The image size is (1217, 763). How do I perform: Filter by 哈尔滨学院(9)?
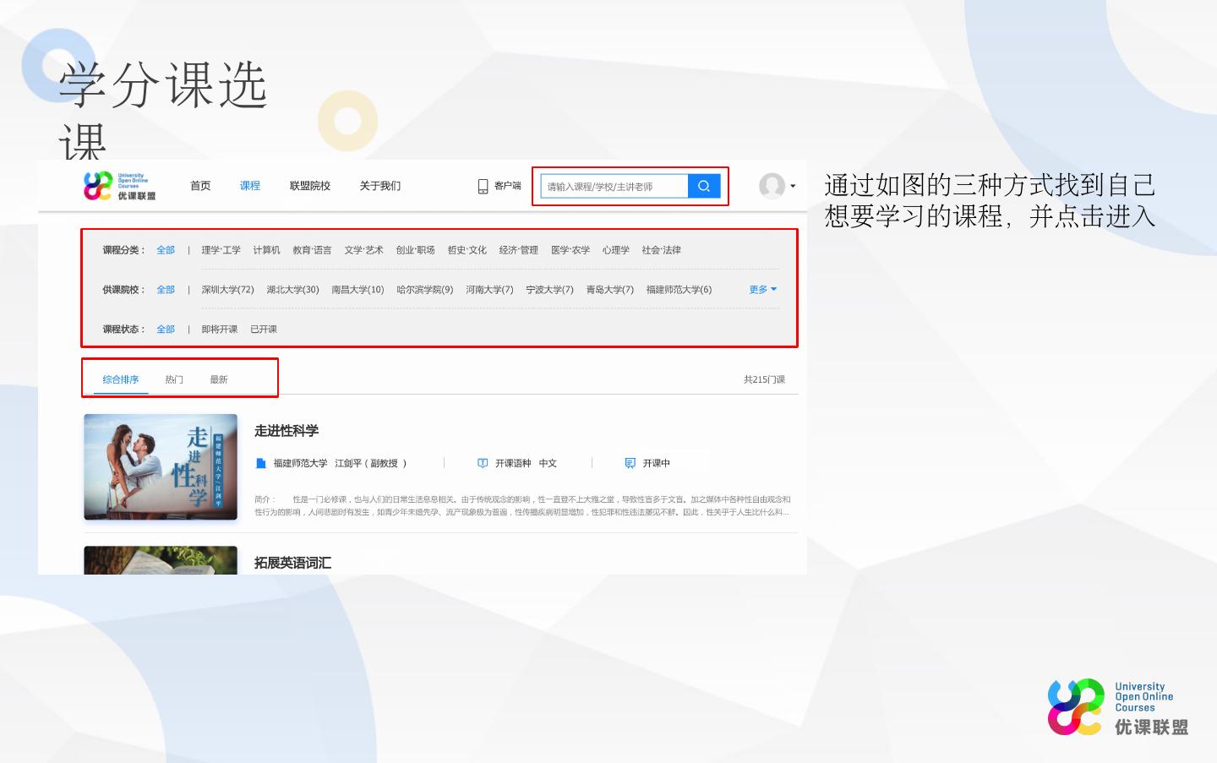[425, 290]
